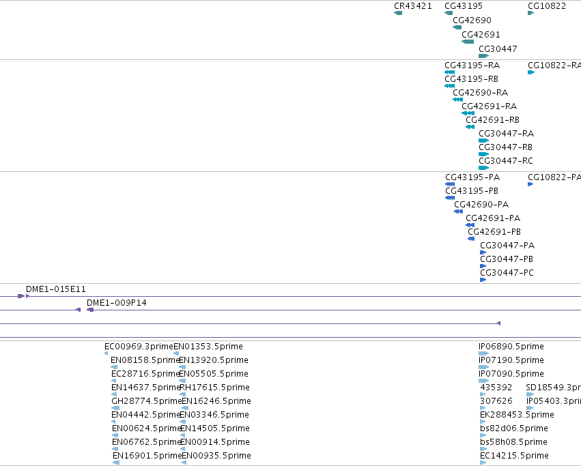The height and width of the screenshot is (466, 581).
Task: Select transcript CG30447-RA
Action: [506, 134]
